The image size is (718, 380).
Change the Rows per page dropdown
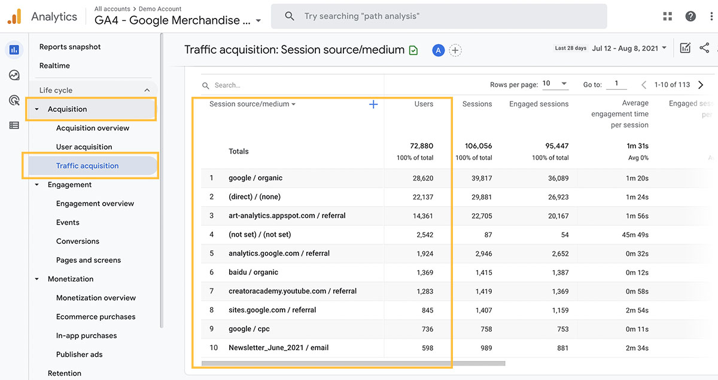[x=555, y=84]
